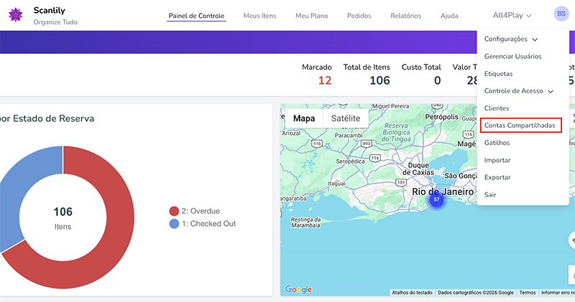Click the 106 Itens donut center label

point(63,218)
